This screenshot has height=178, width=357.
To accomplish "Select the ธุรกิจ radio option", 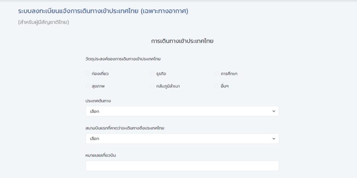I will 152,73.
